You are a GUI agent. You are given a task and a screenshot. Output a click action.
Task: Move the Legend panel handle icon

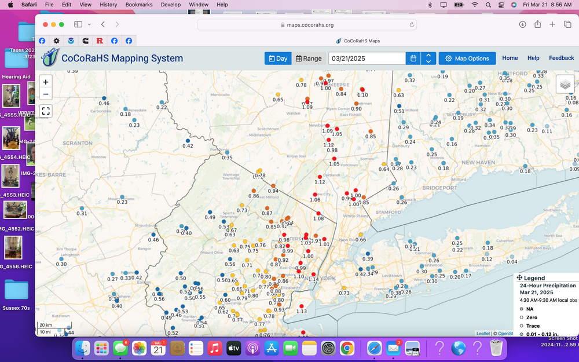click(519, 277)
